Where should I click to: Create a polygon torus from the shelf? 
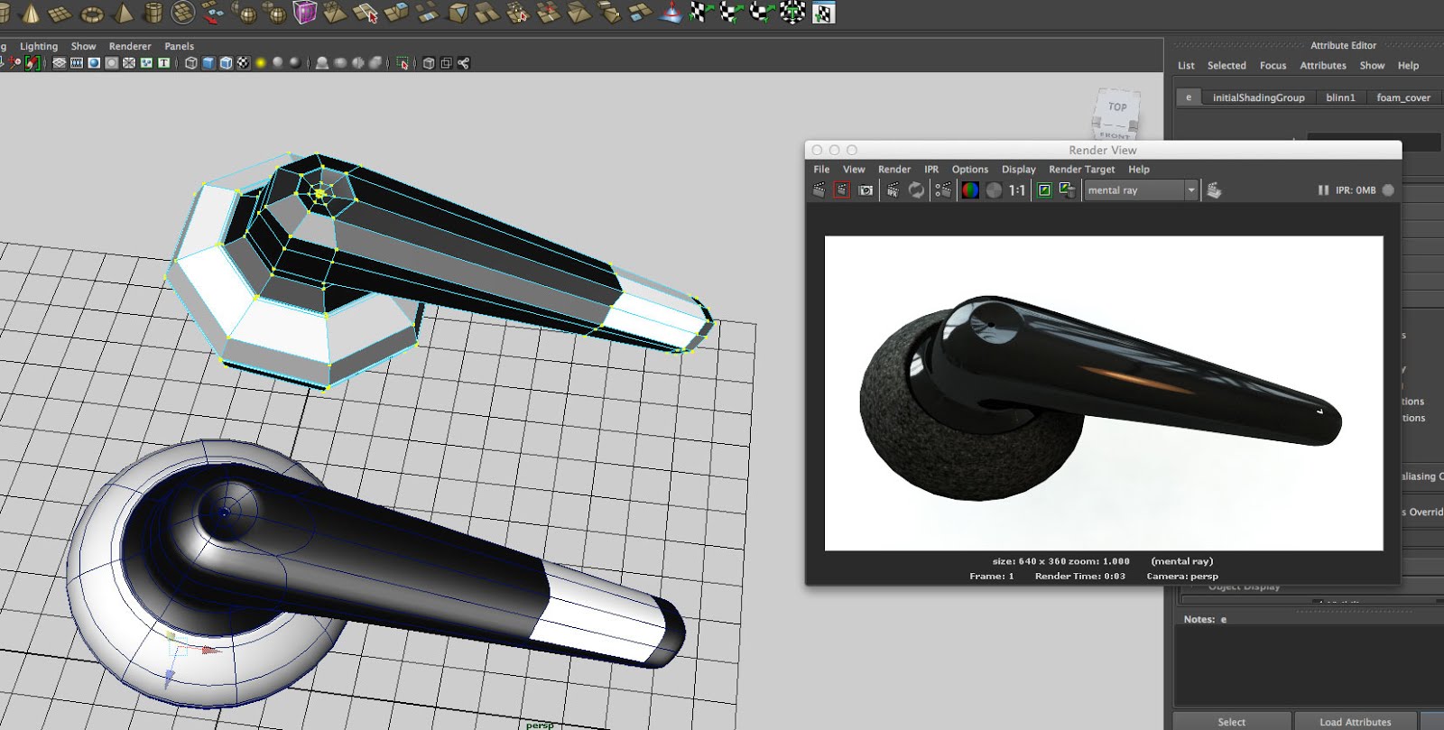pyautogui.click(x=92, y=13)
